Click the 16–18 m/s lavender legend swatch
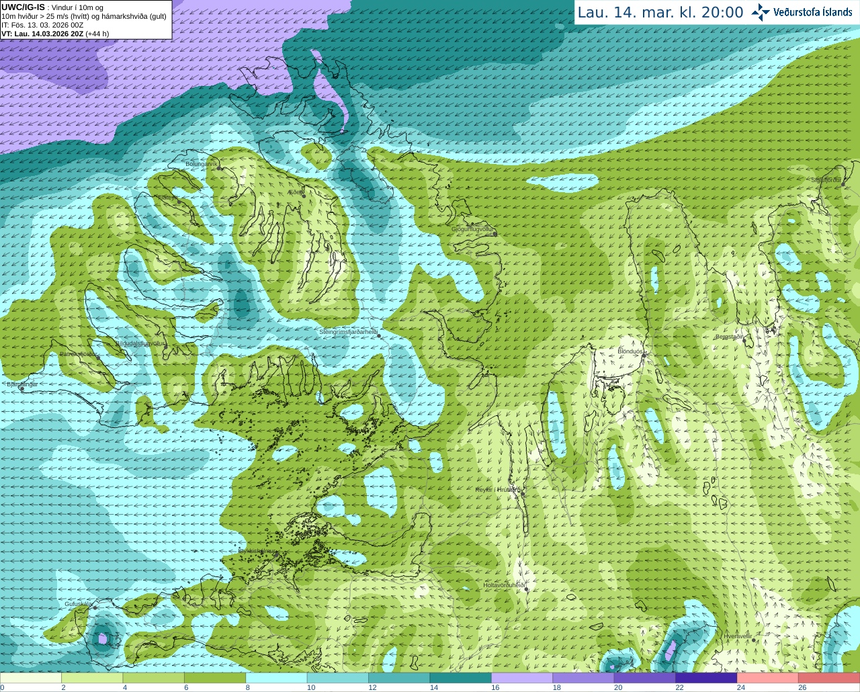860x692 pixels. pyautogui.click(x=522, y=678)
